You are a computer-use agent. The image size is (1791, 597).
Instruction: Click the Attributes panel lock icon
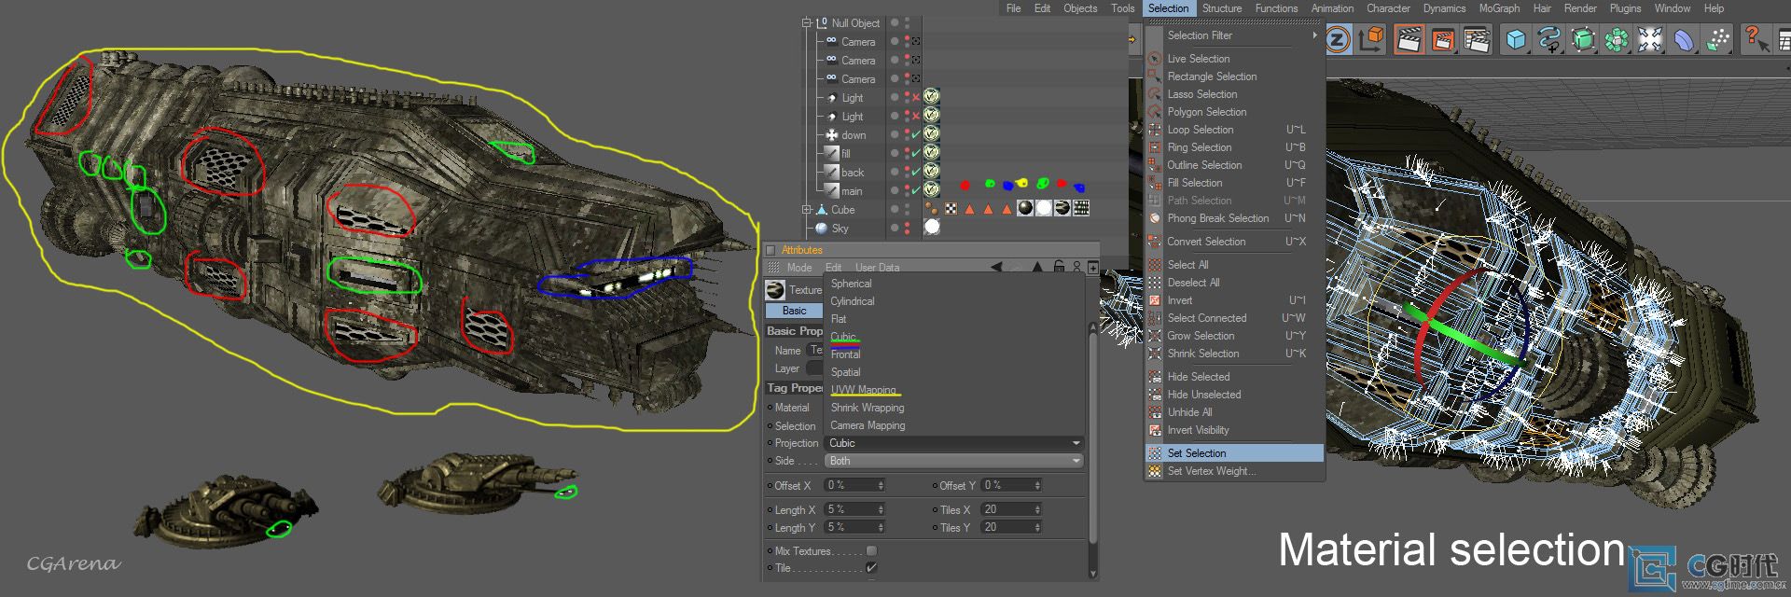tap(1059, 267)
